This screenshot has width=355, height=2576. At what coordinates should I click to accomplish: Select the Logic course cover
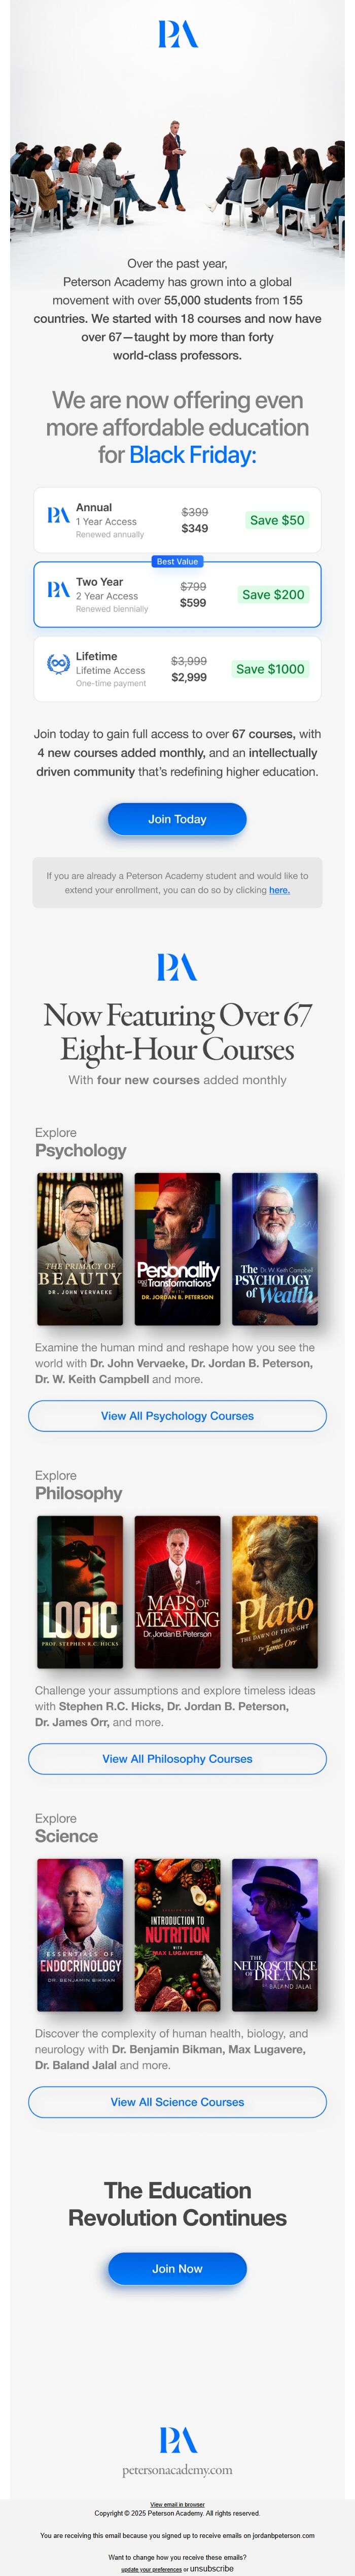[x=80, y=1592]
